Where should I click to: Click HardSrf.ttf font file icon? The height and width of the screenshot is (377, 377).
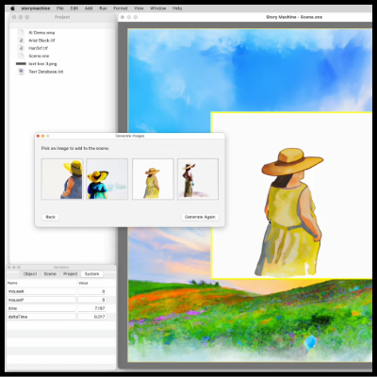point(21,48)
